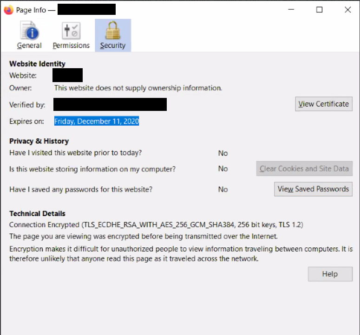The height and width of the screenshot is (335, 360).
Task: Click No answer for visited prior to today
Action: (223, 153)
